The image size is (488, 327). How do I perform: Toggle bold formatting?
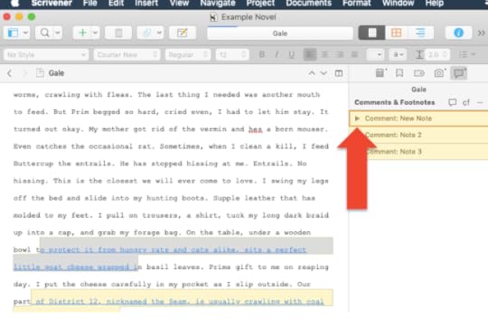262,55
